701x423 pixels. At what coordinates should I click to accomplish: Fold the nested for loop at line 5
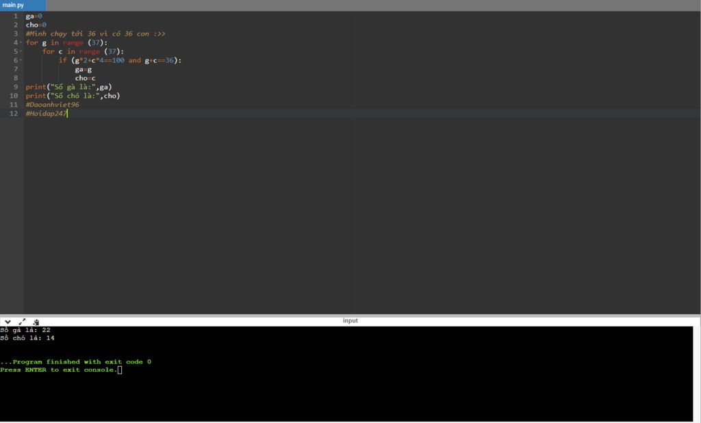point(21,51)
